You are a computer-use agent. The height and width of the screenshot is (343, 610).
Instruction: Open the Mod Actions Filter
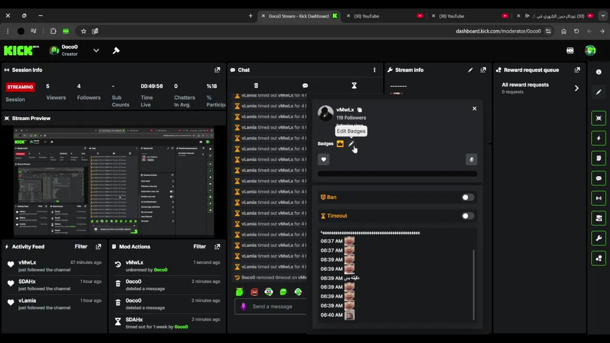(x=200, y=246)
